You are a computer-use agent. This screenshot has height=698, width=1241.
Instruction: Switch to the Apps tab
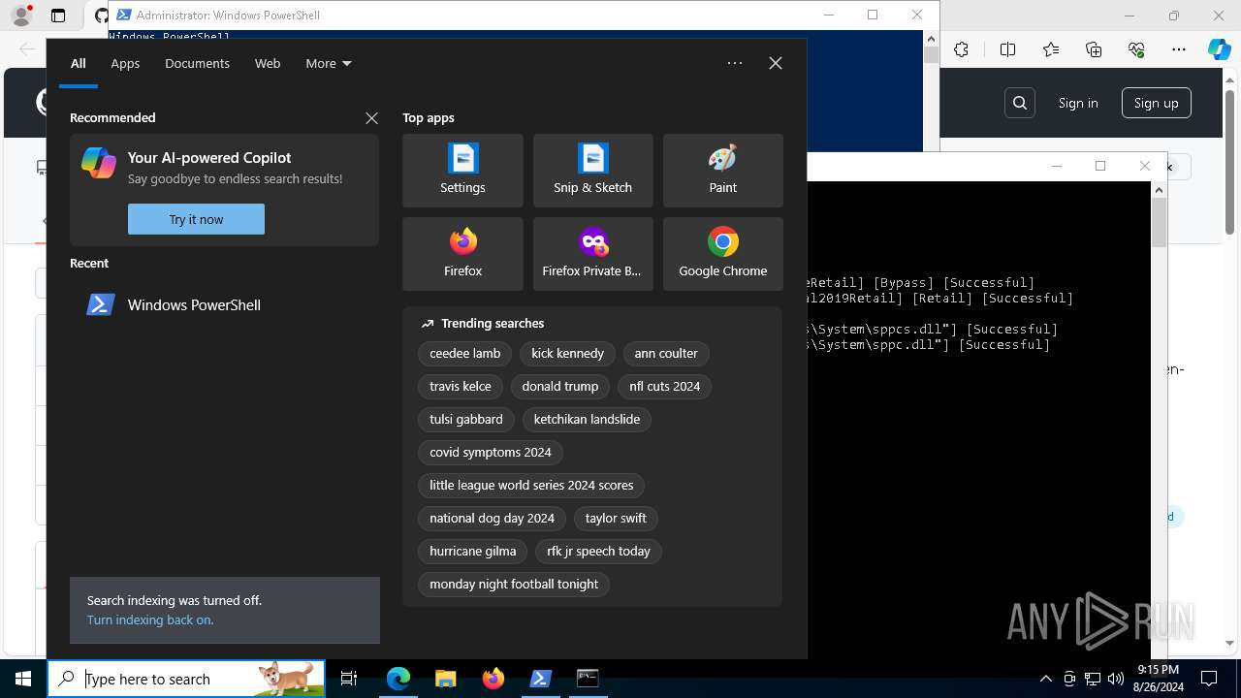click(125, 63)
